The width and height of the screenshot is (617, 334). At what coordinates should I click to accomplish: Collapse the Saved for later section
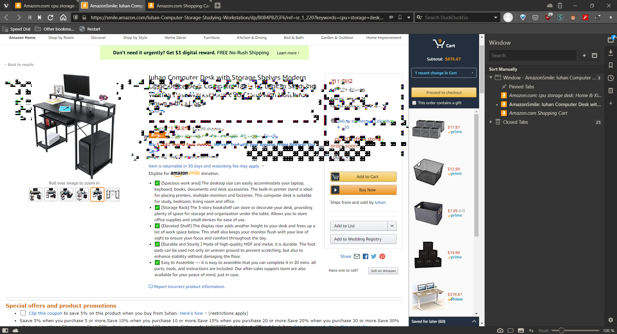pyautogui.click(x=474, y=321)
